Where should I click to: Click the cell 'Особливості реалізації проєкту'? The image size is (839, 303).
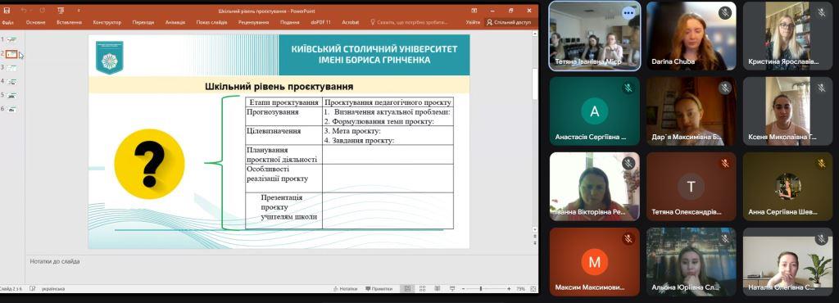point(283,178)
